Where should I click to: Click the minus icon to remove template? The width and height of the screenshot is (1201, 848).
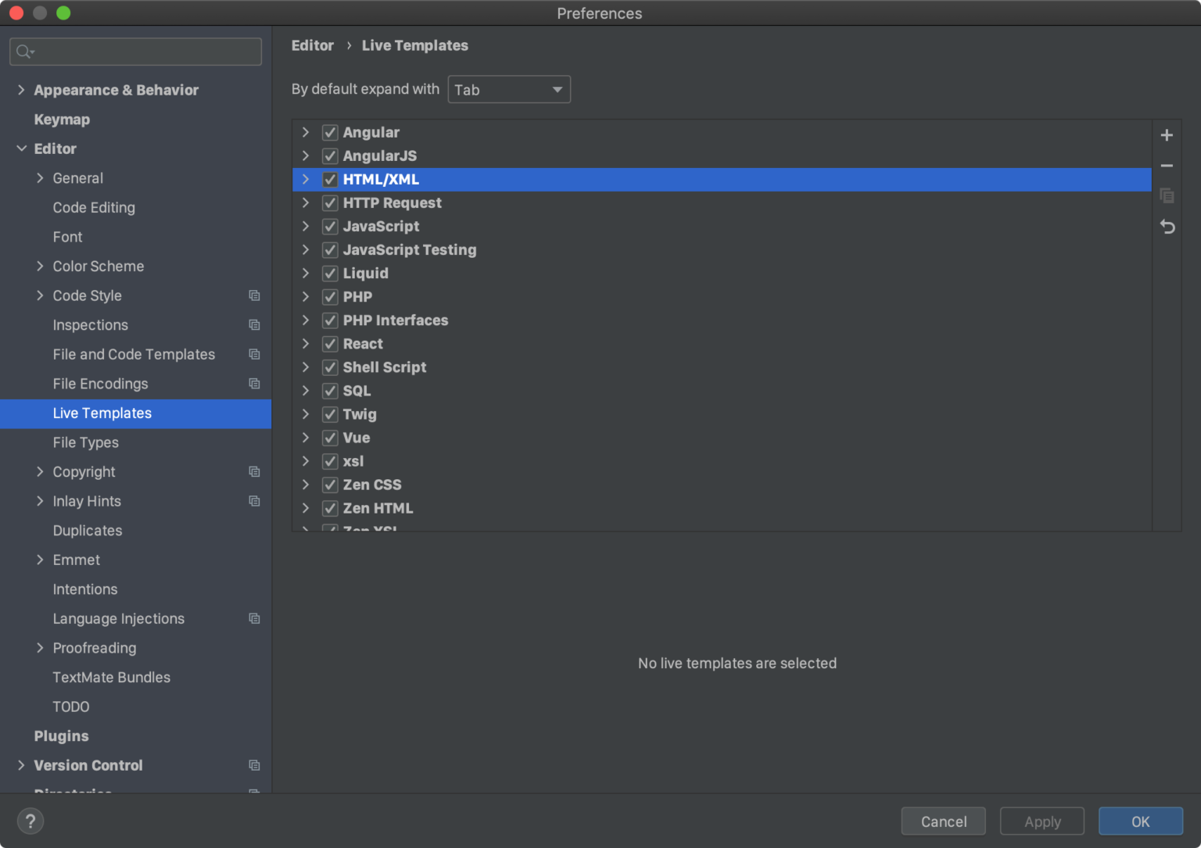tap(1167, 166)
